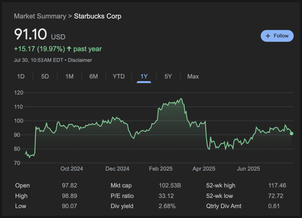Click the P/E ratio label
The image size is (302, 218).
pyautogui.click(x=122, y=196)
